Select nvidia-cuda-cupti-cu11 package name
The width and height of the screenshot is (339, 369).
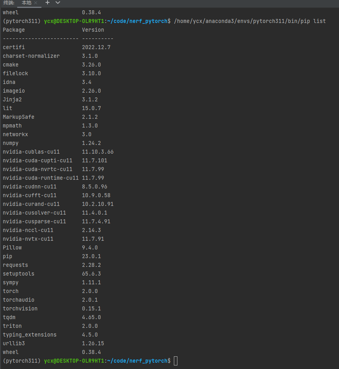(x=38, y=160)
